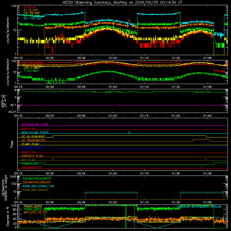Click the FLARE_FLAG label
The image size is (231, 231).
[30, 144]
